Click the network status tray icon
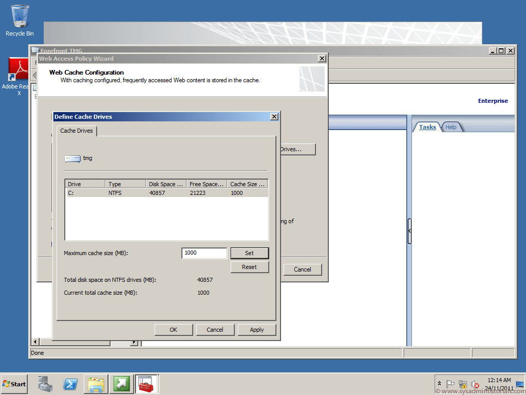 pos(463,384)
